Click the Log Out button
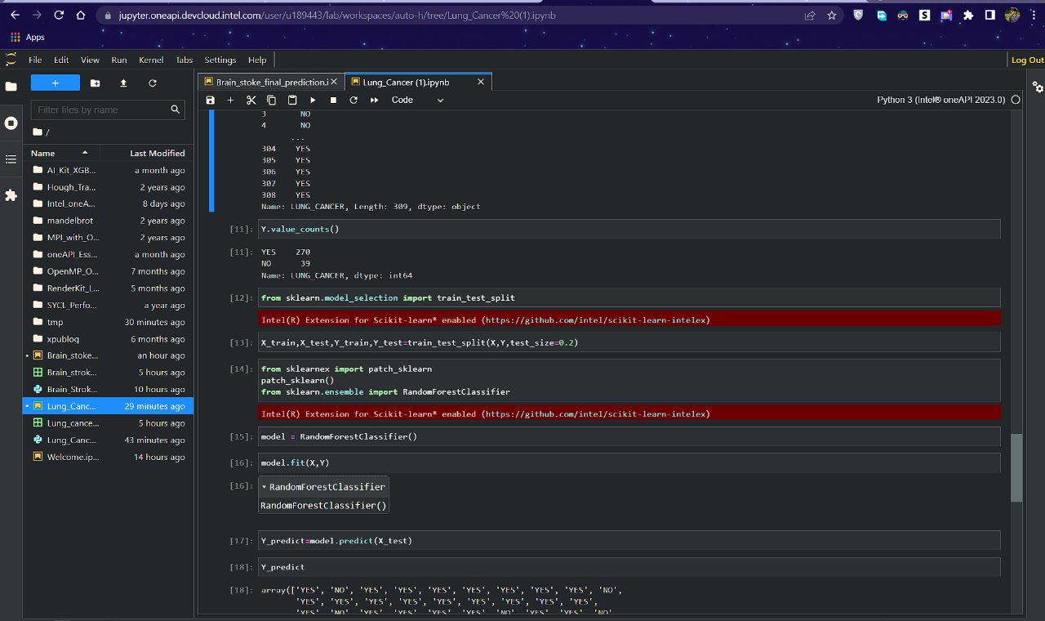1045x621 pixels. 1026,59
